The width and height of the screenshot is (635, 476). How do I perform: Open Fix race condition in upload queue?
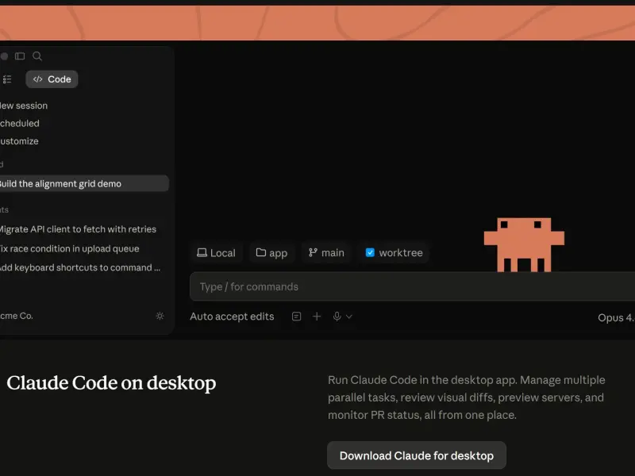coord(69,248)
